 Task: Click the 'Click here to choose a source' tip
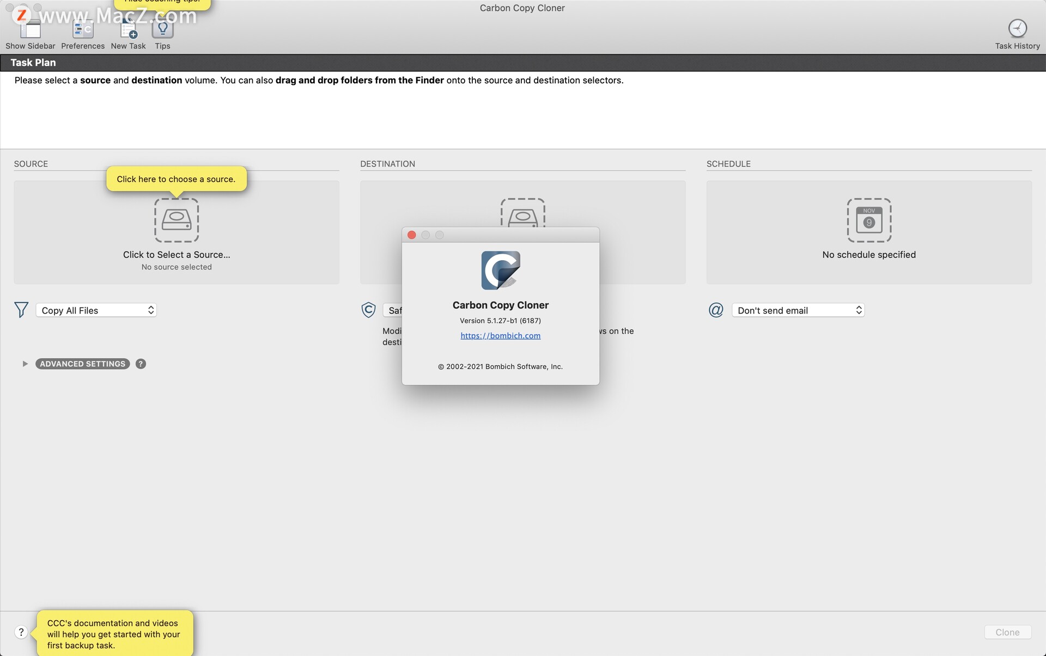coord(176,179)
